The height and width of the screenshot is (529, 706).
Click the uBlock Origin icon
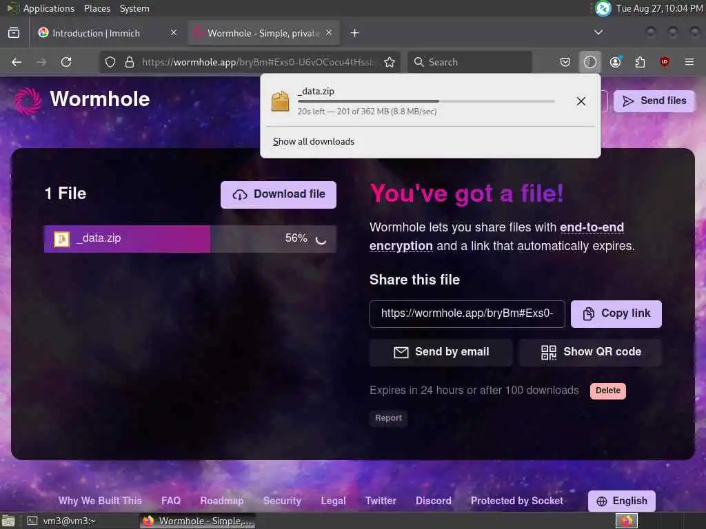pyautogui.click(x=665, y=62)
